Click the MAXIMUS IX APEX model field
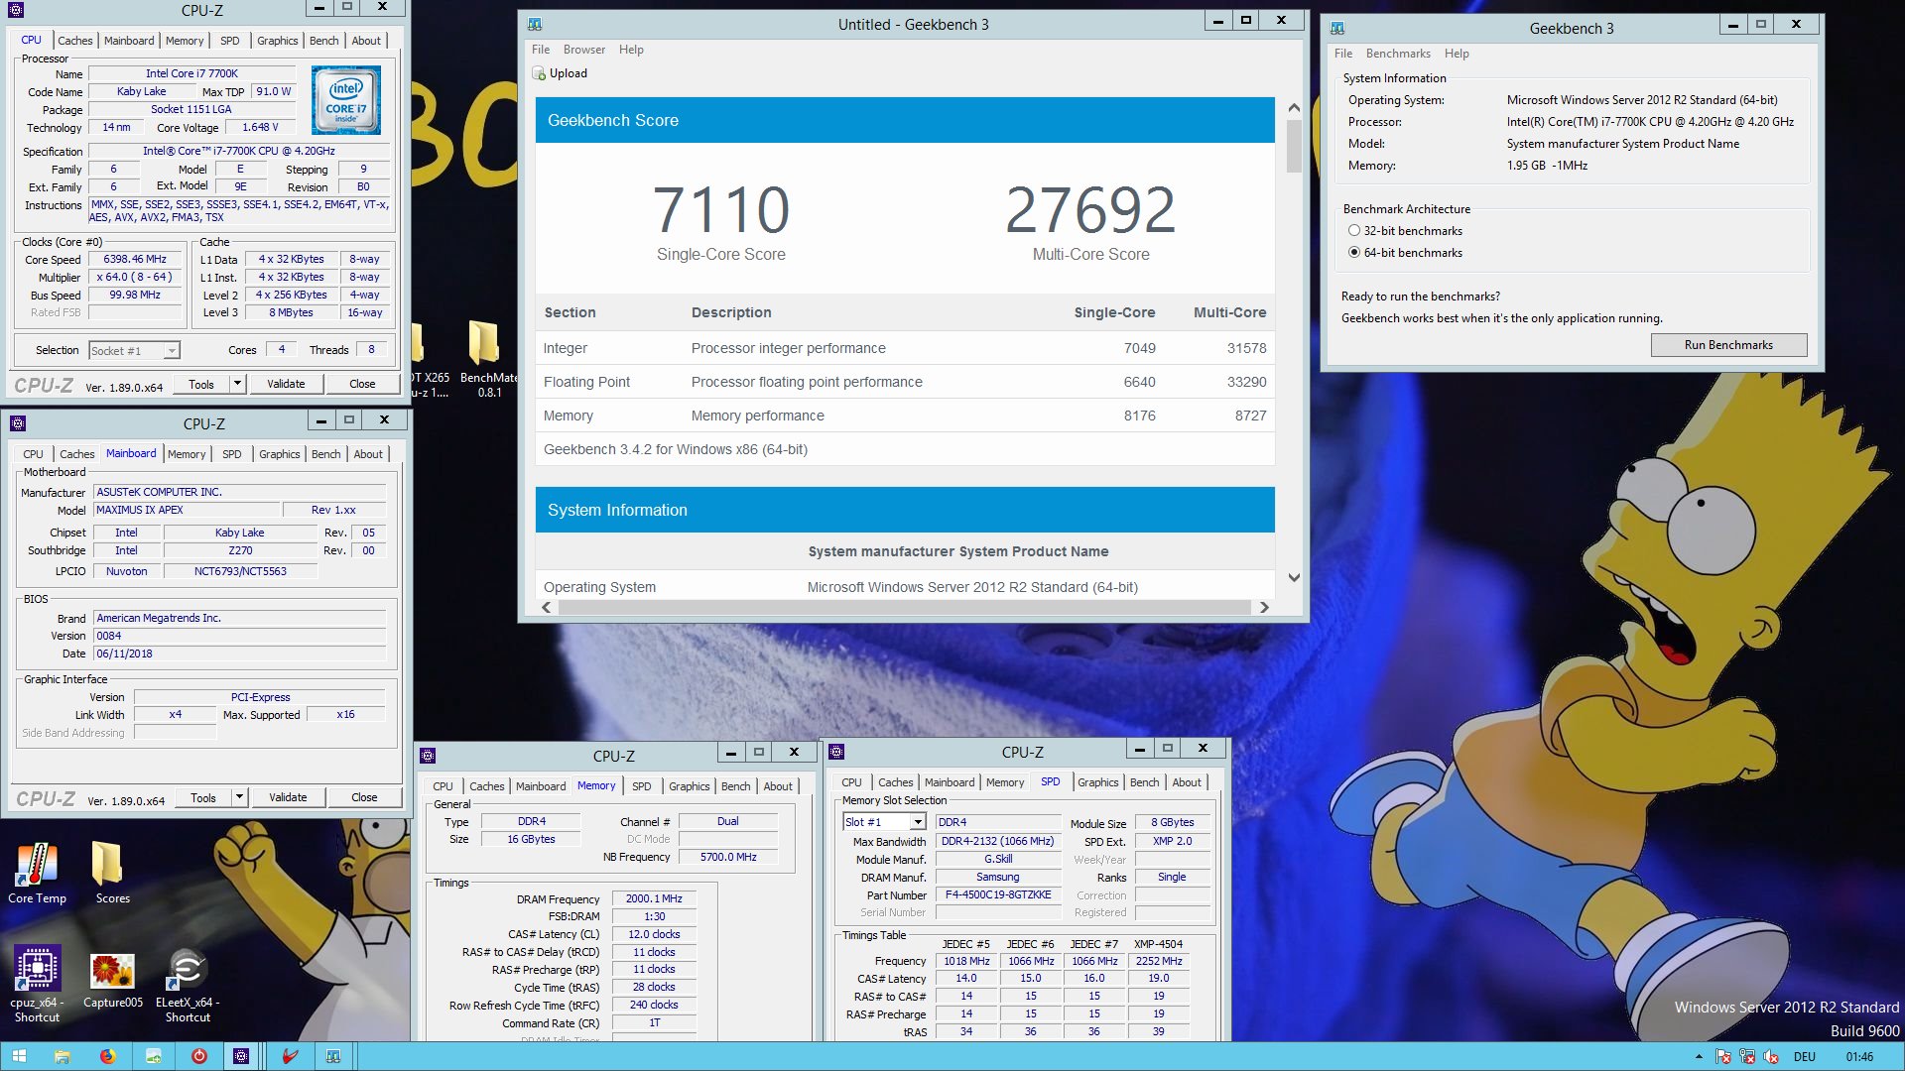This screenshot has width=1905, height=1071. coord(186,510)
